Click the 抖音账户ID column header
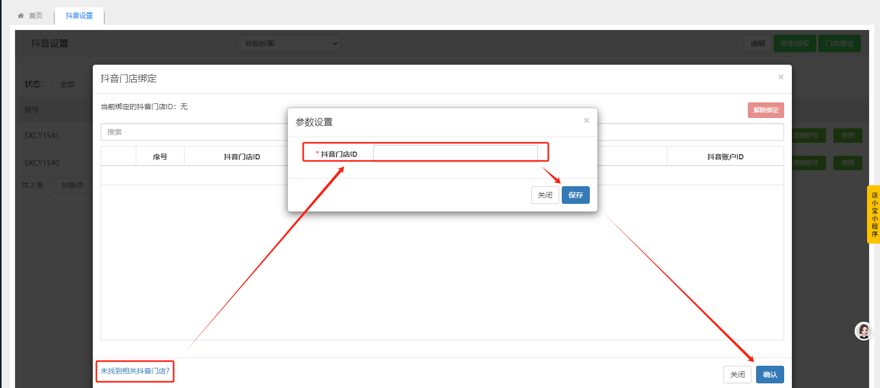The width and height of the screenshot is (880, 388). point(725,157)
